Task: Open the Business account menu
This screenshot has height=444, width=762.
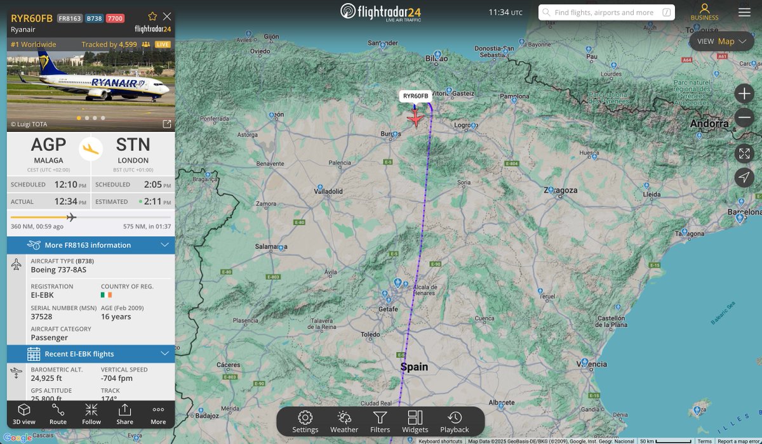Action: point(704,12)
